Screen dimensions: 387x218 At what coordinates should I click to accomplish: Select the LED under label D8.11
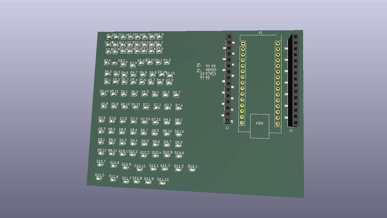pyautogui.click(x=179, y=135)
